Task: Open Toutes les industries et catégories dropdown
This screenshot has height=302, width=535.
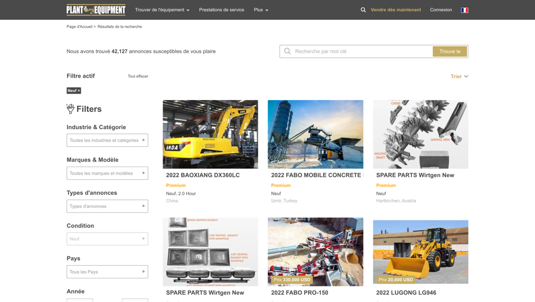Action: tap(107, 140)
